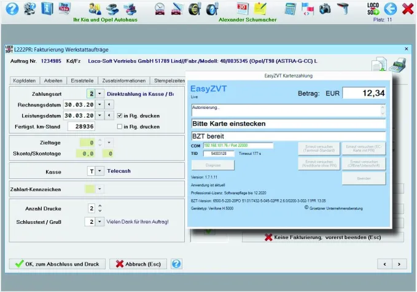Click the Euro coin icon in toolbar

click(x=193, y=9)
